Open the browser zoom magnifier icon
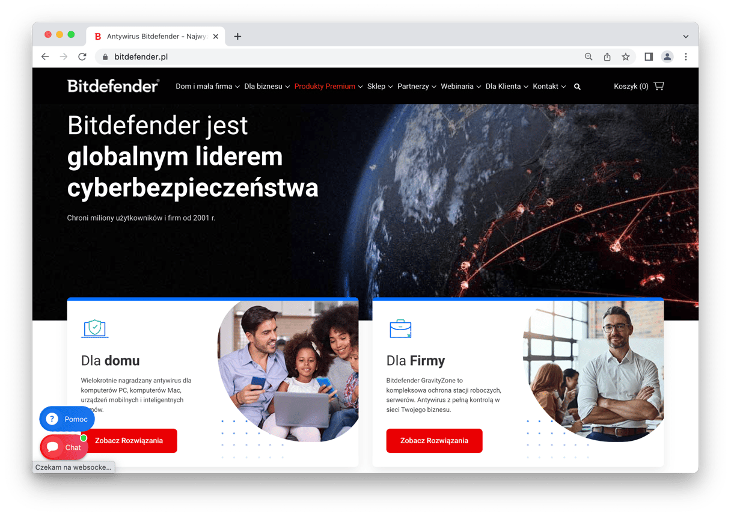This screenshot has height=516, width=731. pos(589,57)
